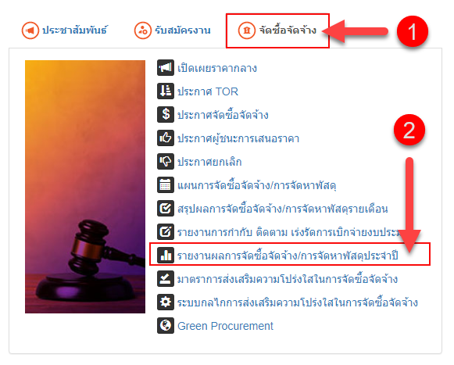Click the checkmark box icon for สรุปผลรายเดือน
The image size is (454, 365).
click(166, 208)
